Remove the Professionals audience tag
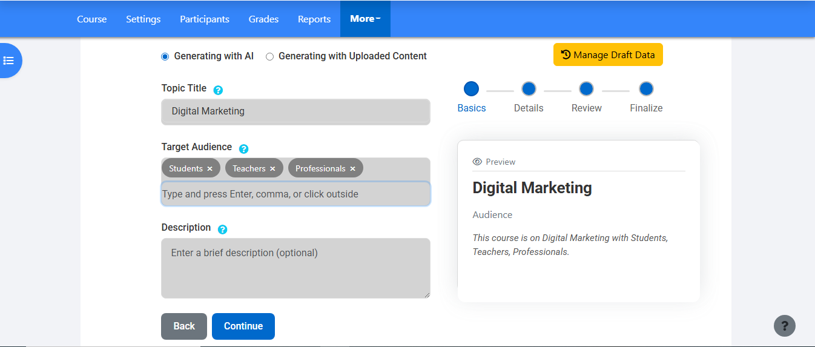 point(352,169)
